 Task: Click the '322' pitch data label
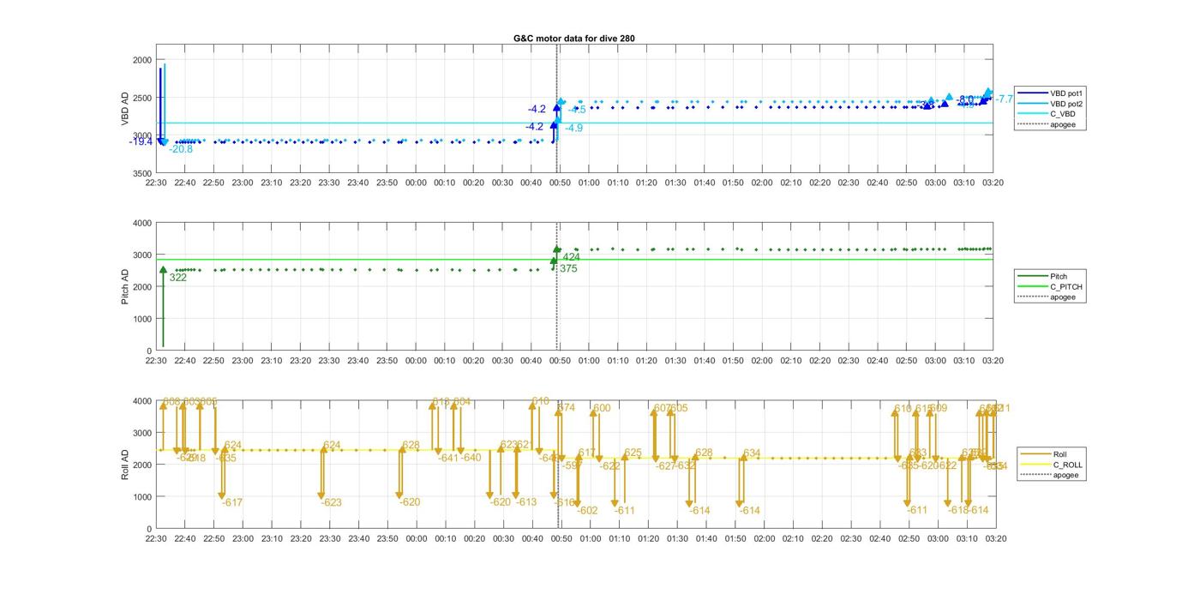click(x=178, y=278)
